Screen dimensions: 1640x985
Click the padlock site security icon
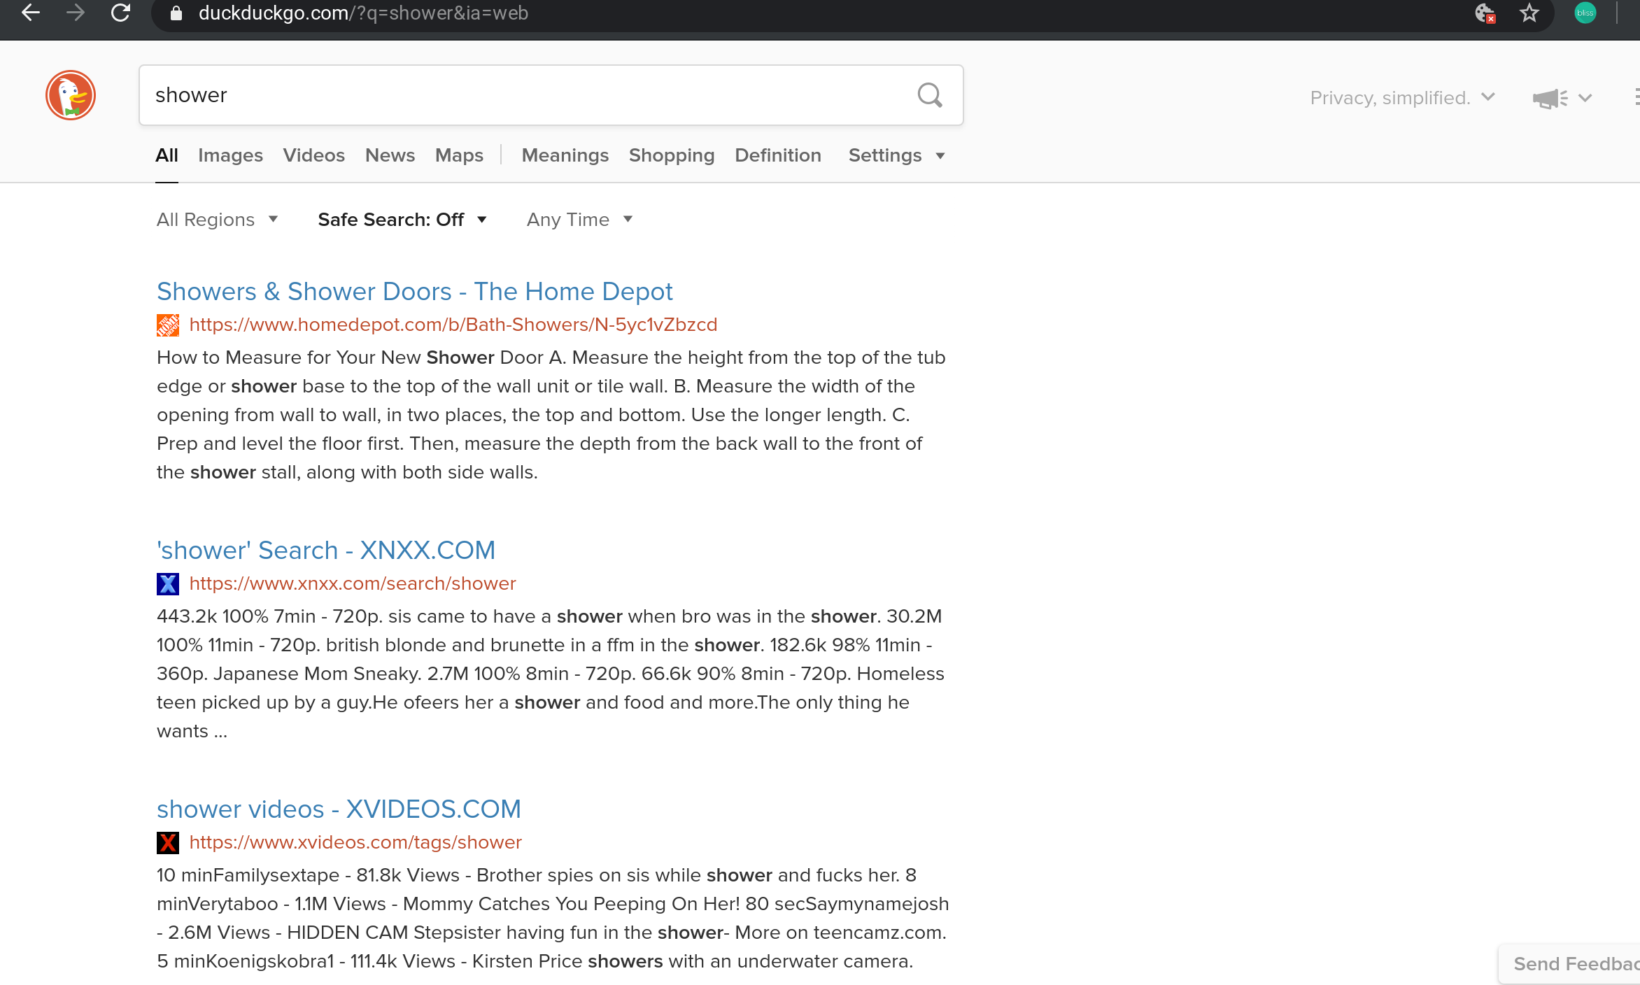click(176, 13)
